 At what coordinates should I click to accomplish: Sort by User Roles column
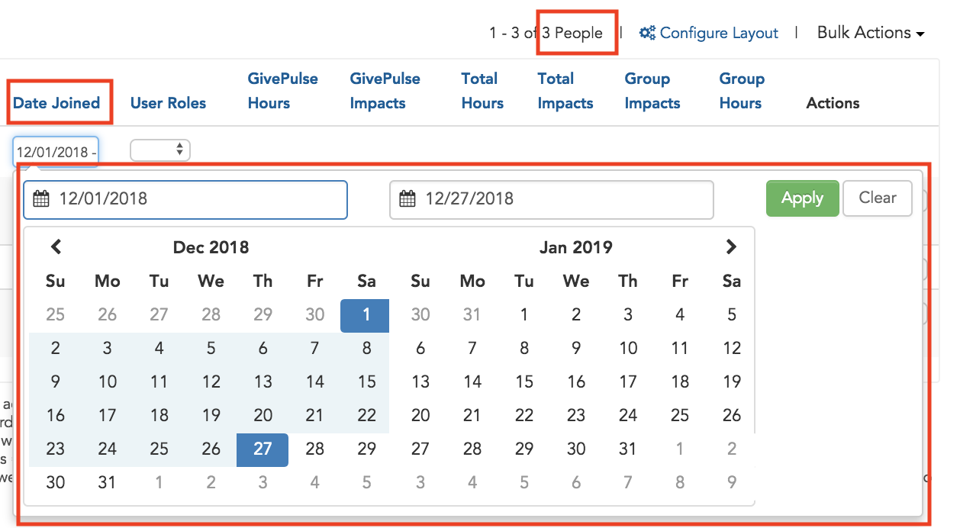coord(168,103)
